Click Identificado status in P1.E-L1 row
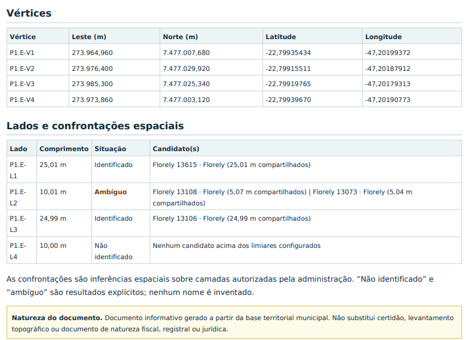Image resolution: width=466 pixels, height=340 pixels. (113, 164)
